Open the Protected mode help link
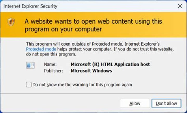 [41, 49]
